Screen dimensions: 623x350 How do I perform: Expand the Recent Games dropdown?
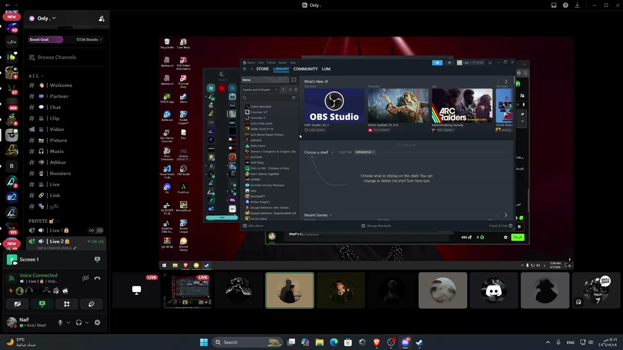point(318,215)
